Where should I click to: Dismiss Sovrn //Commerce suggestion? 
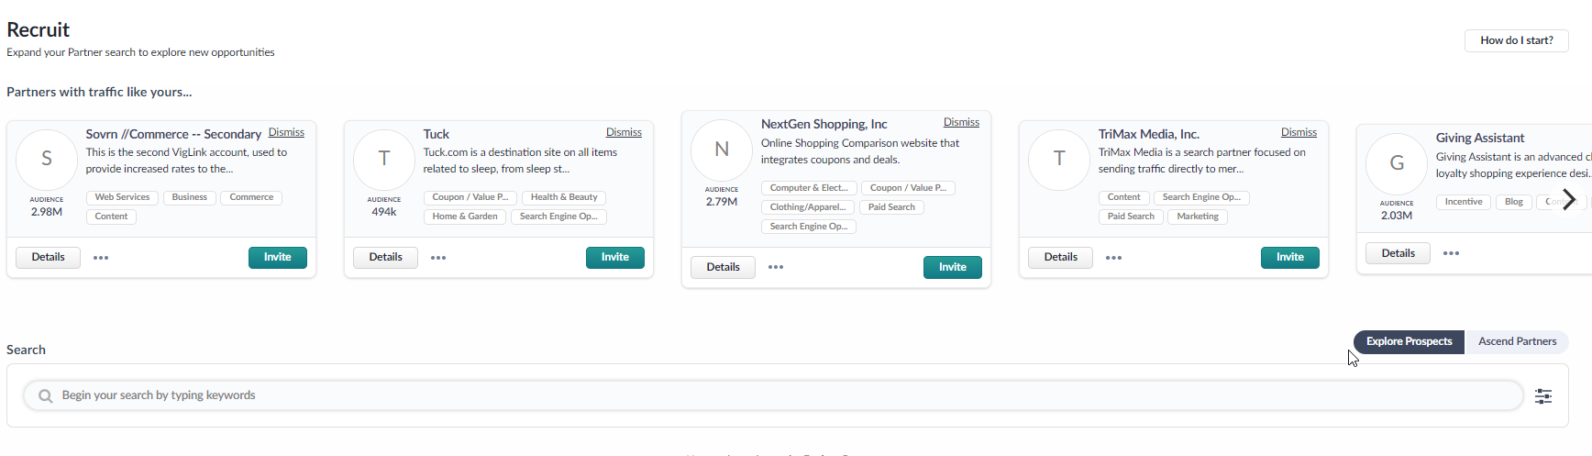286,133
